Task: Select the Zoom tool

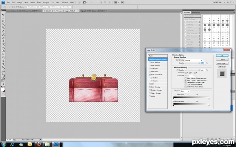Action: [3, 84]
